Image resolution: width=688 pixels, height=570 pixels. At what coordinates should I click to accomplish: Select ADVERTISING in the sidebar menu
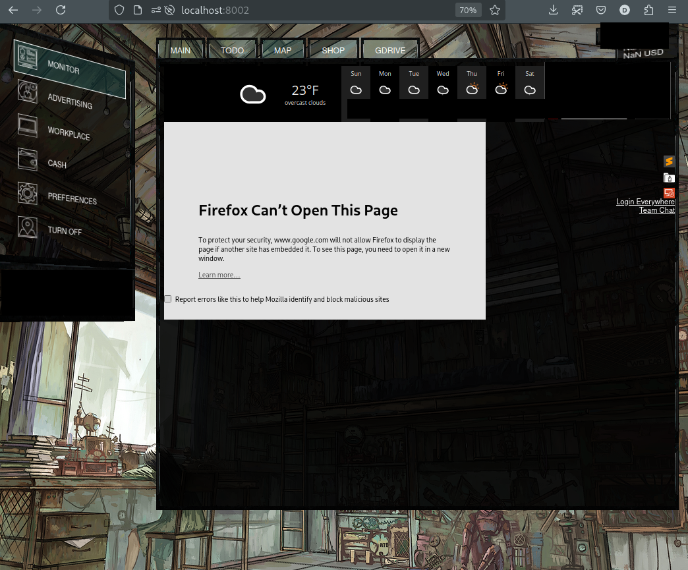71,101
